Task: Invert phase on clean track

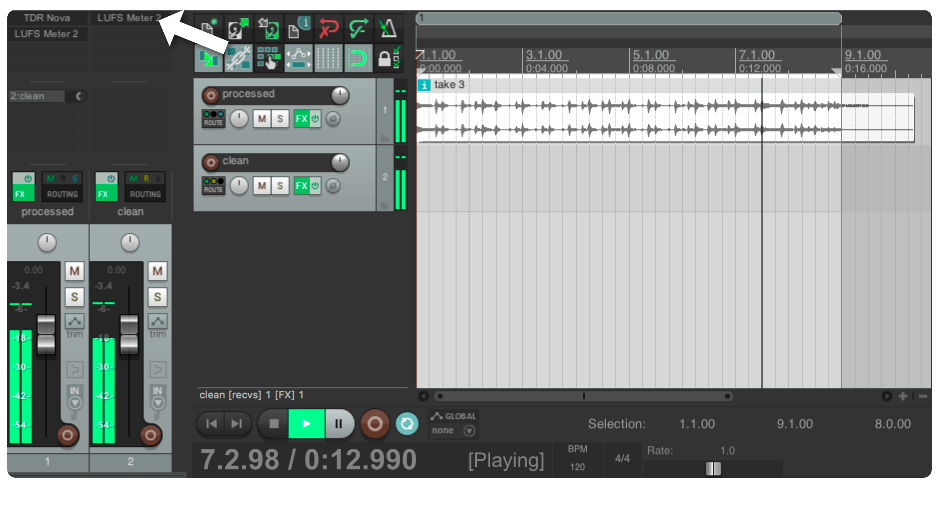Action: pos(333,186)
